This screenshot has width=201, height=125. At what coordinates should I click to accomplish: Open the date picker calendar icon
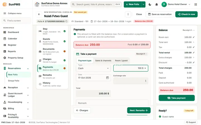point(107,78)
